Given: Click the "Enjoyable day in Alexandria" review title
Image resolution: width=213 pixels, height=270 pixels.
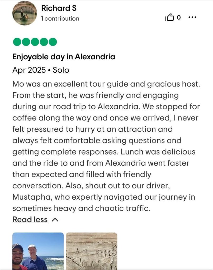Looking at the screenshot, I should 64,57.
